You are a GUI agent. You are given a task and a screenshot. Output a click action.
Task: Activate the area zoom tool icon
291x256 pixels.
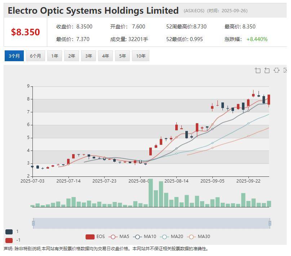(257, 70)
